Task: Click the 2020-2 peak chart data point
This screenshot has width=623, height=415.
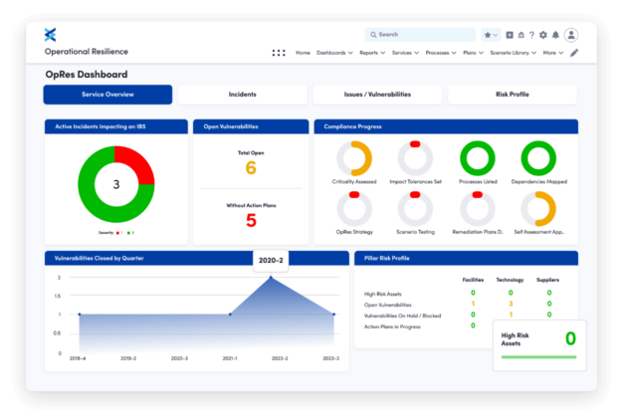Action: [271, 277]
